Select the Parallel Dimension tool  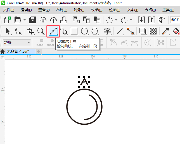pos(120,31)
